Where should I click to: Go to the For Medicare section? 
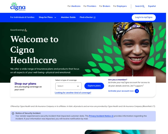(74, 6)
